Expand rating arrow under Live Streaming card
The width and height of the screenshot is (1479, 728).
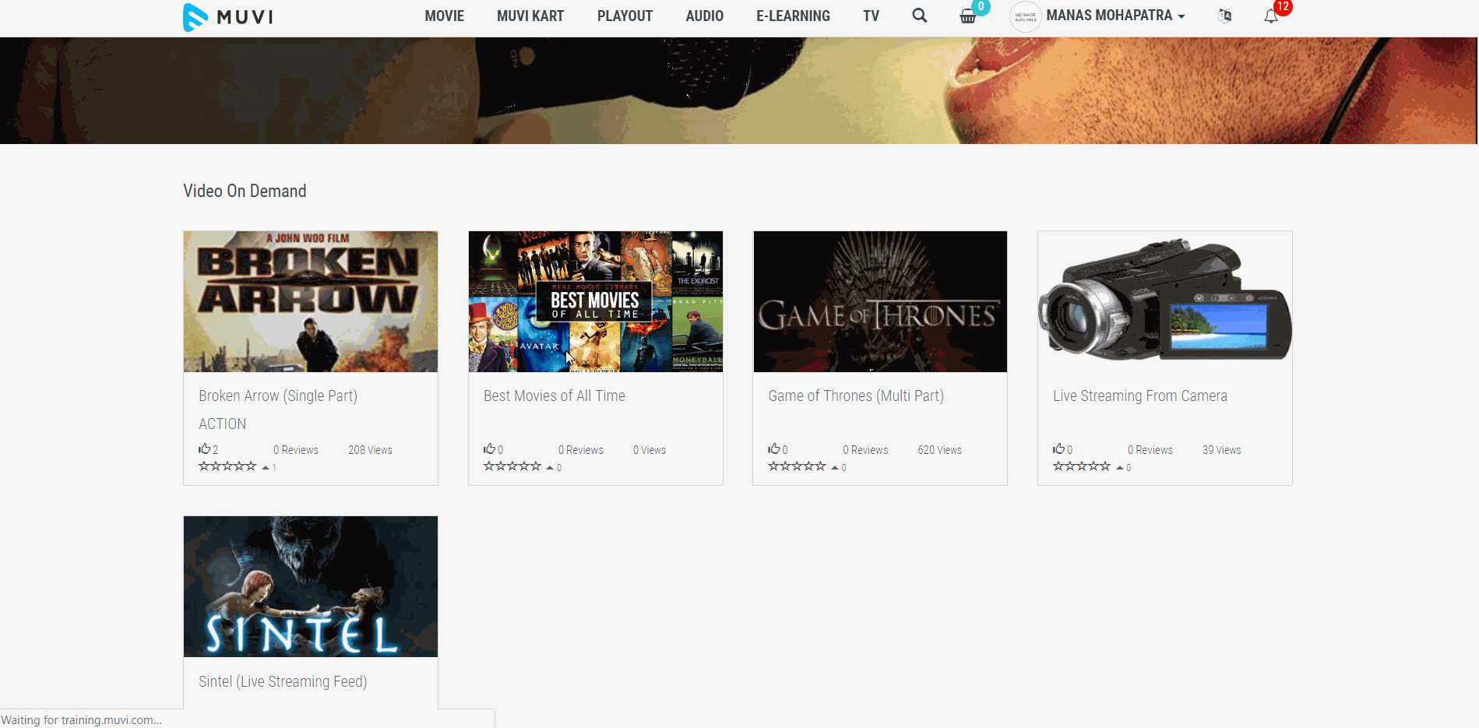click(x=1120, y=468)
